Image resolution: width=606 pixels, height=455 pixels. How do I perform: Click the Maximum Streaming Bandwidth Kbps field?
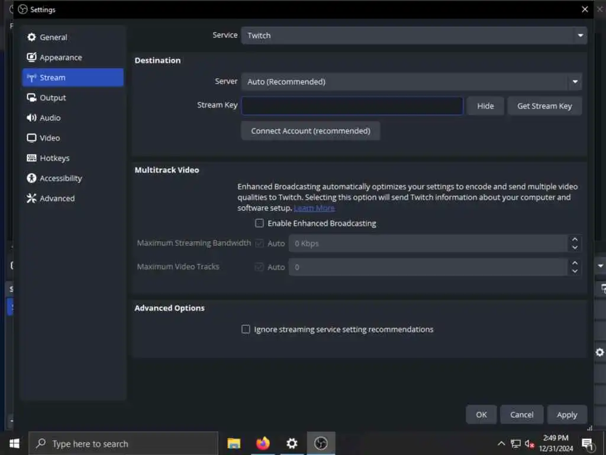[x=428, y=243]
